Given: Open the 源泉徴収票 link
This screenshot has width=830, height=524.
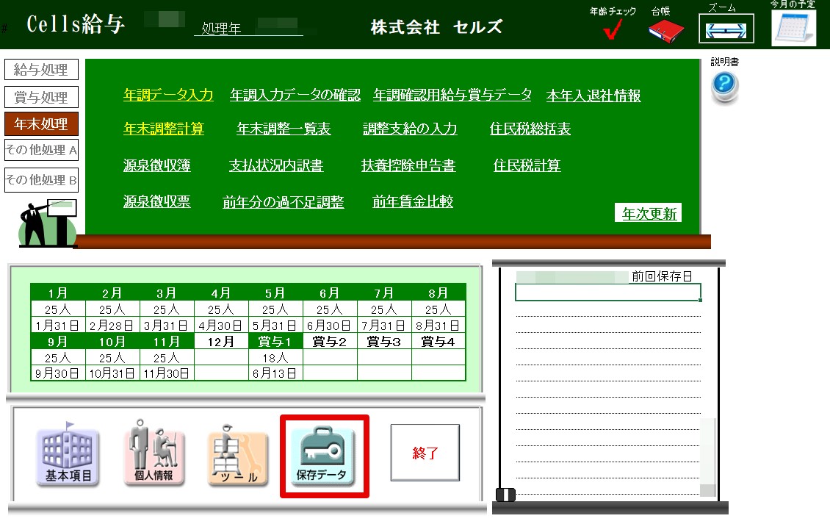Looking at the screenshot, I should pyautogui.click(x=156, y=201).
